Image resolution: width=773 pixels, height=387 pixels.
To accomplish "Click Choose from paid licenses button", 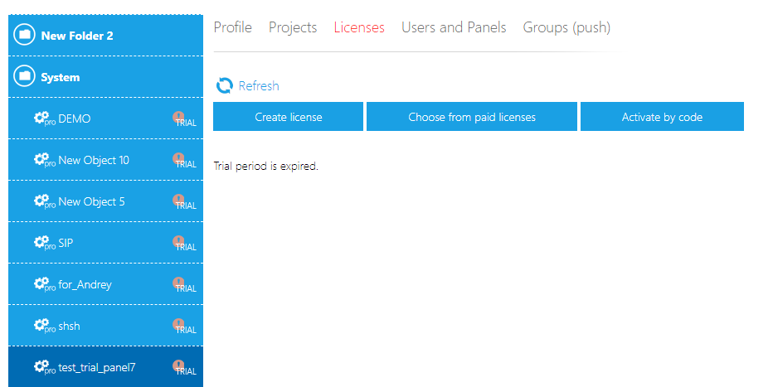I will point(471,117).
